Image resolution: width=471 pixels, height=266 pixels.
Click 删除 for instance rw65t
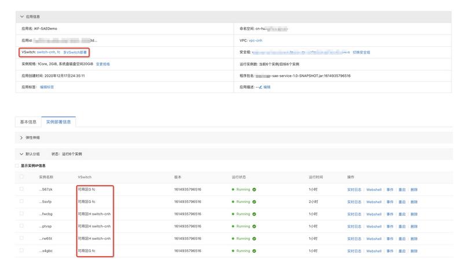(414, 239)
